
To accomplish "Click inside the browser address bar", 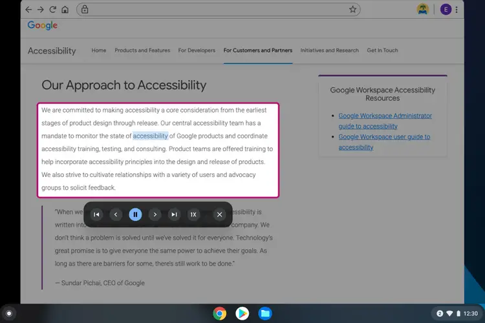I will click(219, 10).
